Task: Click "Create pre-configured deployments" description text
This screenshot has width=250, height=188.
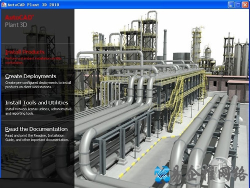Action: tap(38, 85)
